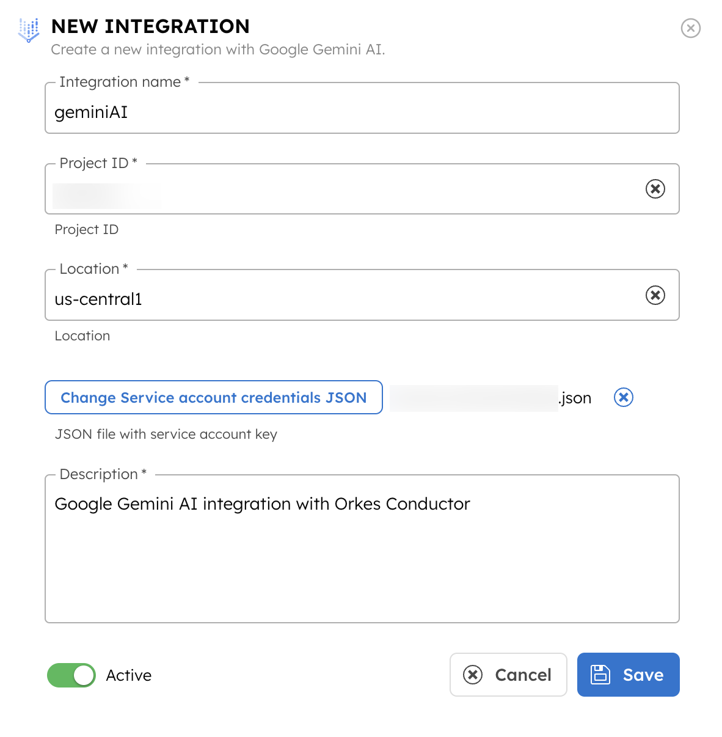Remove the uploaded credentials JSON file
This screenshot has width=722, height=737.
tap(623, 397)
